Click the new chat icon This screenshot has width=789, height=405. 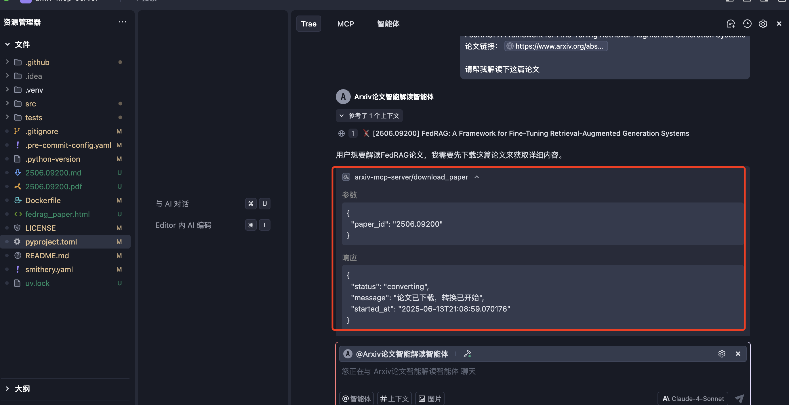pyautogui.click(x=731, y=24)
